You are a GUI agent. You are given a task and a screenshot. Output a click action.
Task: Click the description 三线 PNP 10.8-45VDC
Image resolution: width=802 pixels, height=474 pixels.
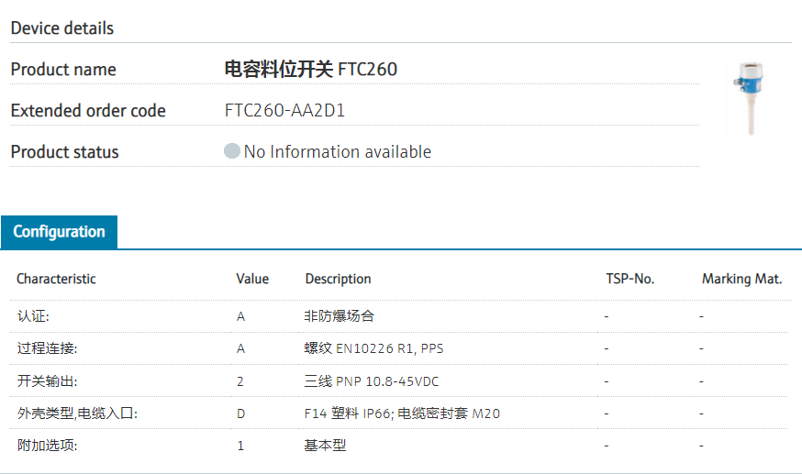(x=378, y=381)
